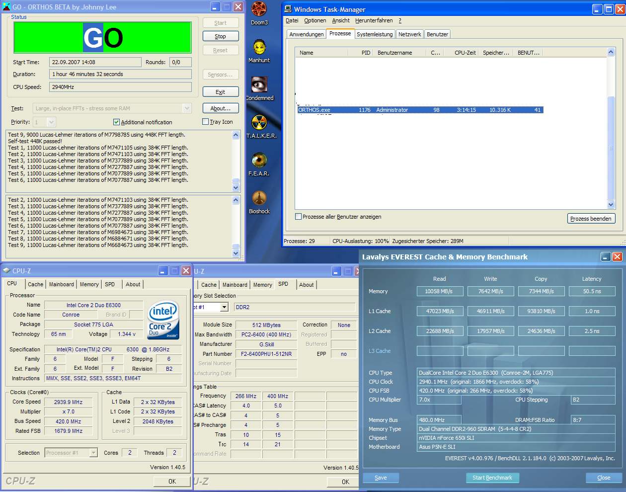
Task: Click the PID column header
Action: pyautogui.click(x=360, y=53)
